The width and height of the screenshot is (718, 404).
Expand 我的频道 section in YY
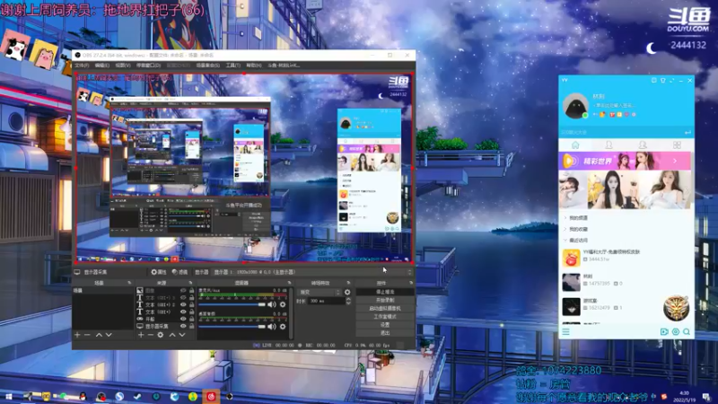pos(578,218)
